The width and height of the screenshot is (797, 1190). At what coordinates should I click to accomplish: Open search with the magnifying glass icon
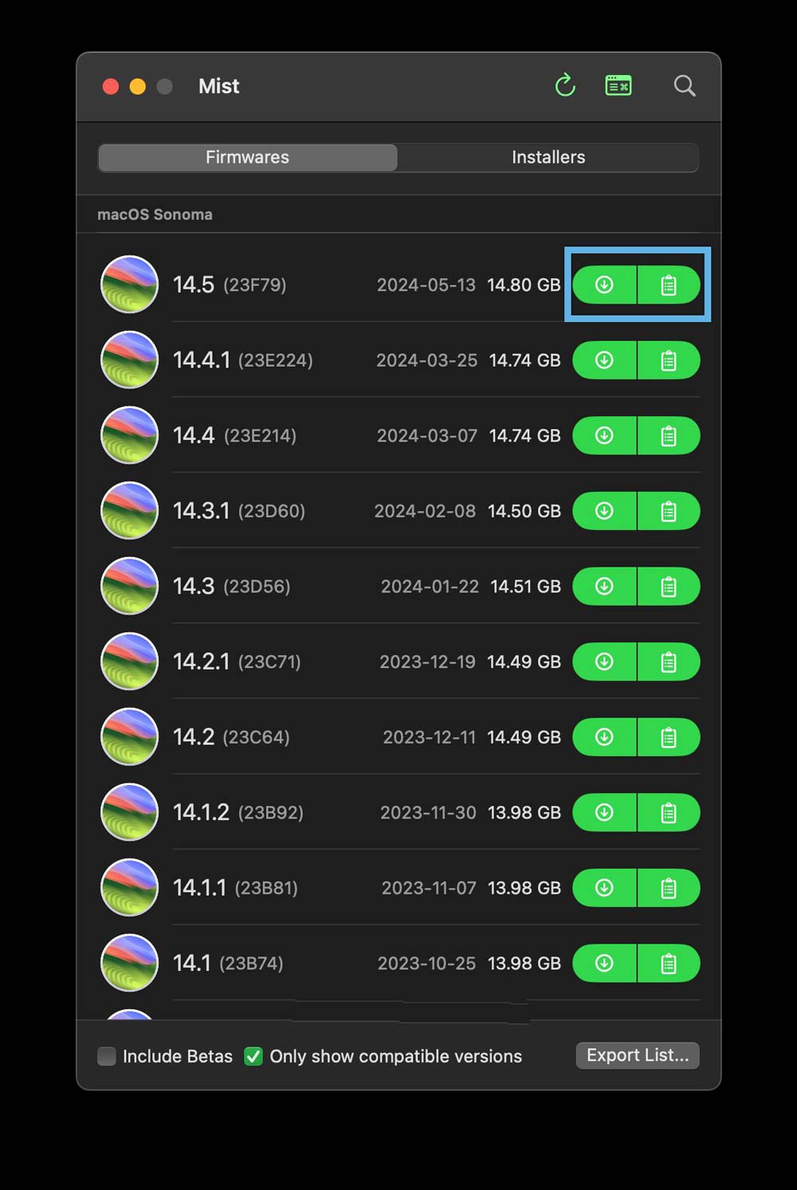(x=685, y=85)
